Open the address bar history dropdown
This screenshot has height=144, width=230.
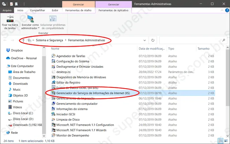(145, 40)
